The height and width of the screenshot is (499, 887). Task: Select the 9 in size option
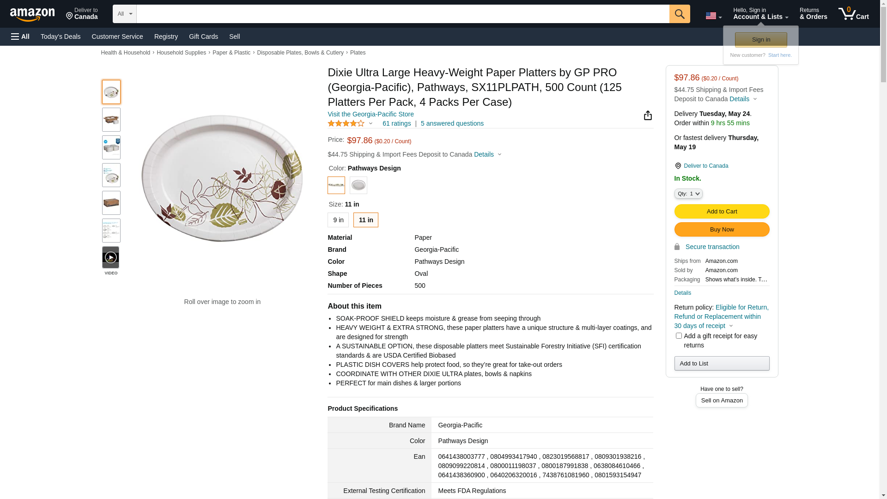click(338, 220)
